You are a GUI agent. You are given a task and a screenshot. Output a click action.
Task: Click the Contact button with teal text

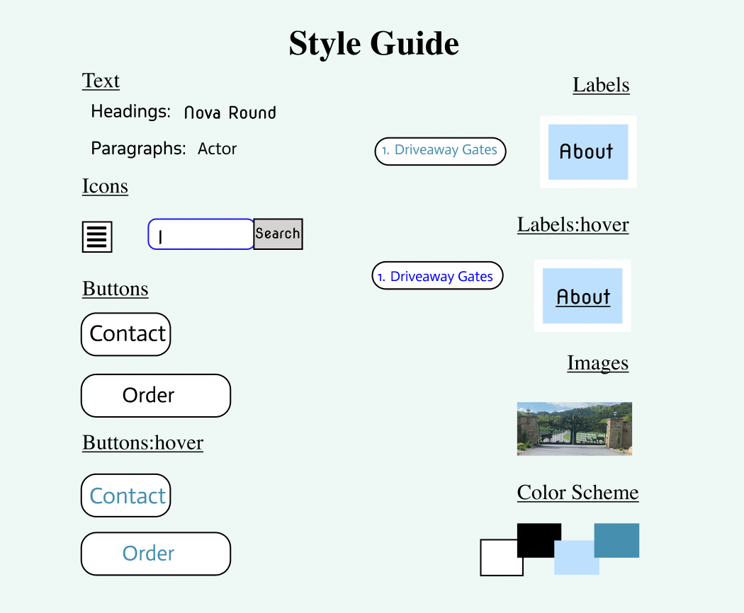(126, 495)
